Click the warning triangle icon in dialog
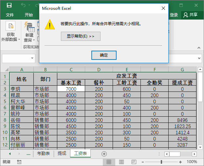This screenshot has width=204, height=166. [50, 25]
